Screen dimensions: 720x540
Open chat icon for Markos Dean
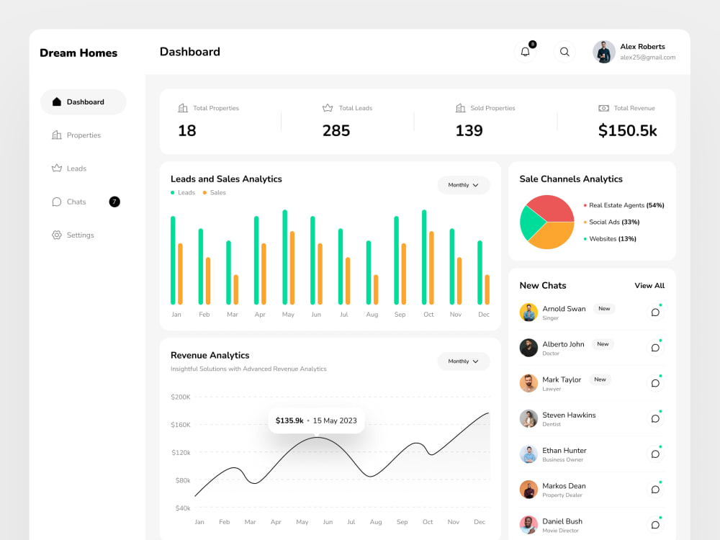pyautogui.click(x=655, y=490)
